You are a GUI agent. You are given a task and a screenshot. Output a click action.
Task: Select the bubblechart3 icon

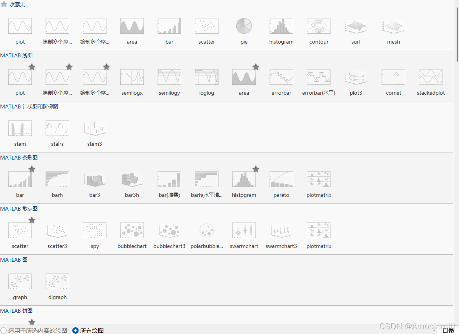[x=169, y=230]
